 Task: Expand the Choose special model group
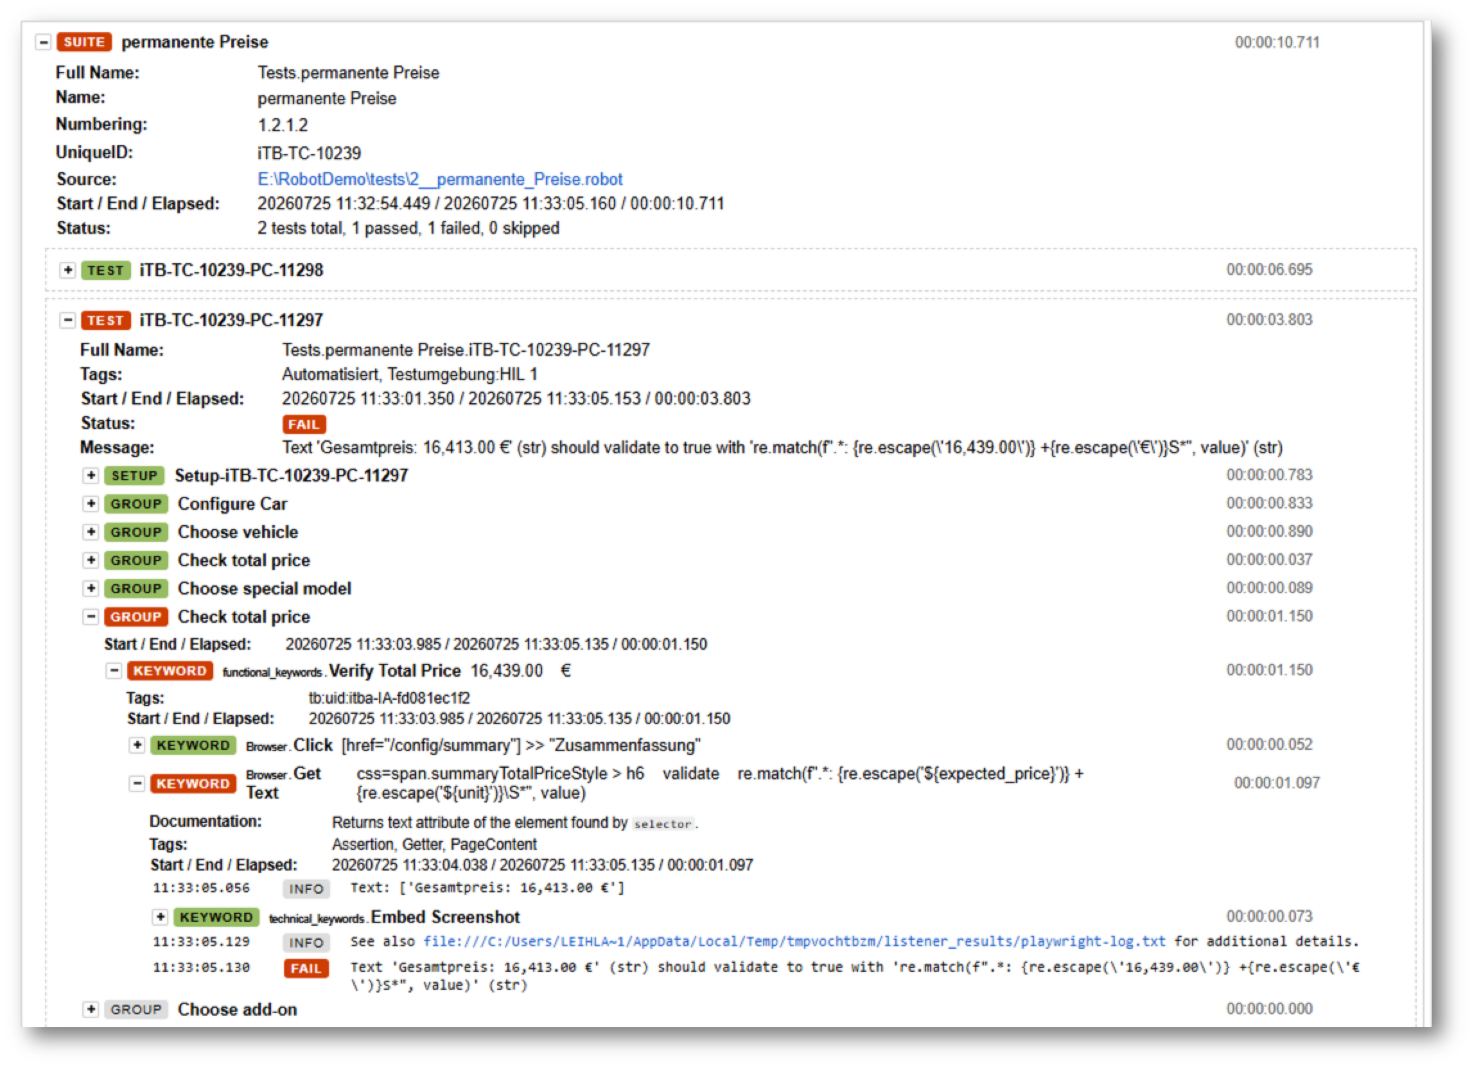tap(91, 588)
